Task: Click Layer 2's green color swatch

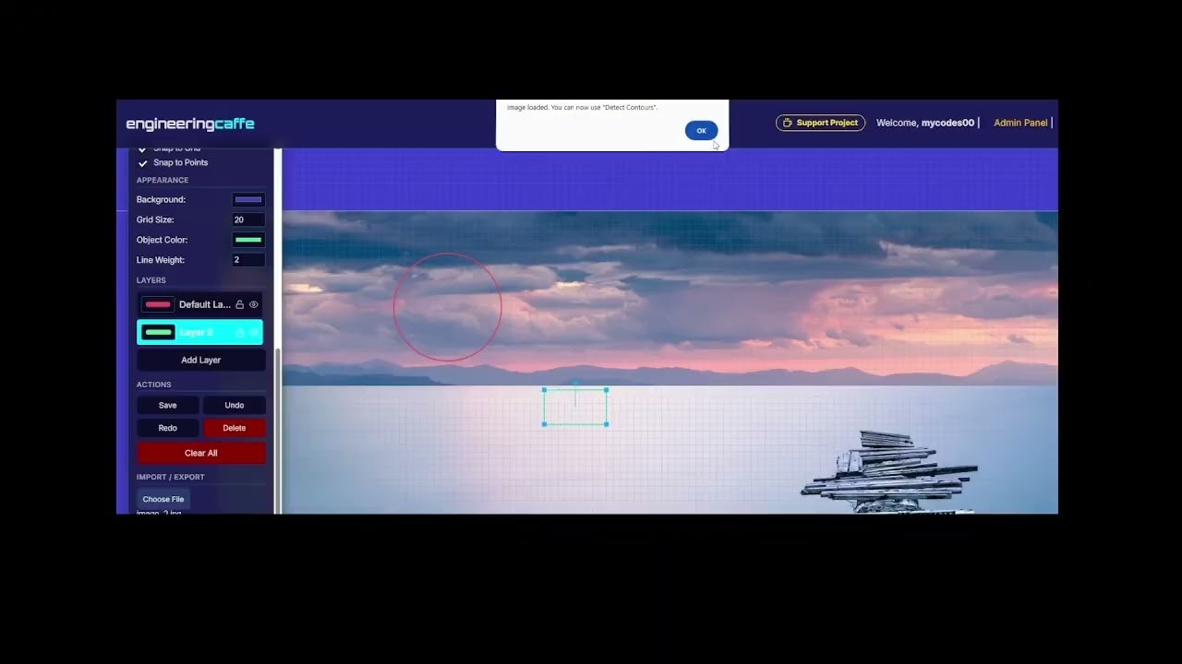Action: 158,332
